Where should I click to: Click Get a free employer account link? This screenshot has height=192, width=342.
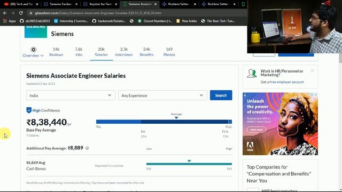click(282, 82)
